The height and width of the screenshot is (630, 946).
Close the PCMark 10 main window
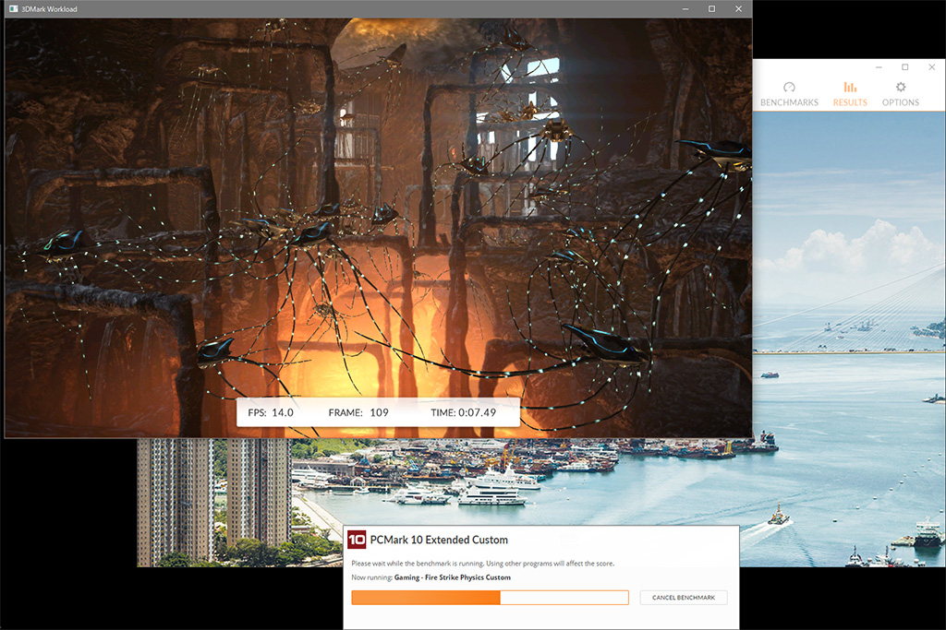point(931,66)
